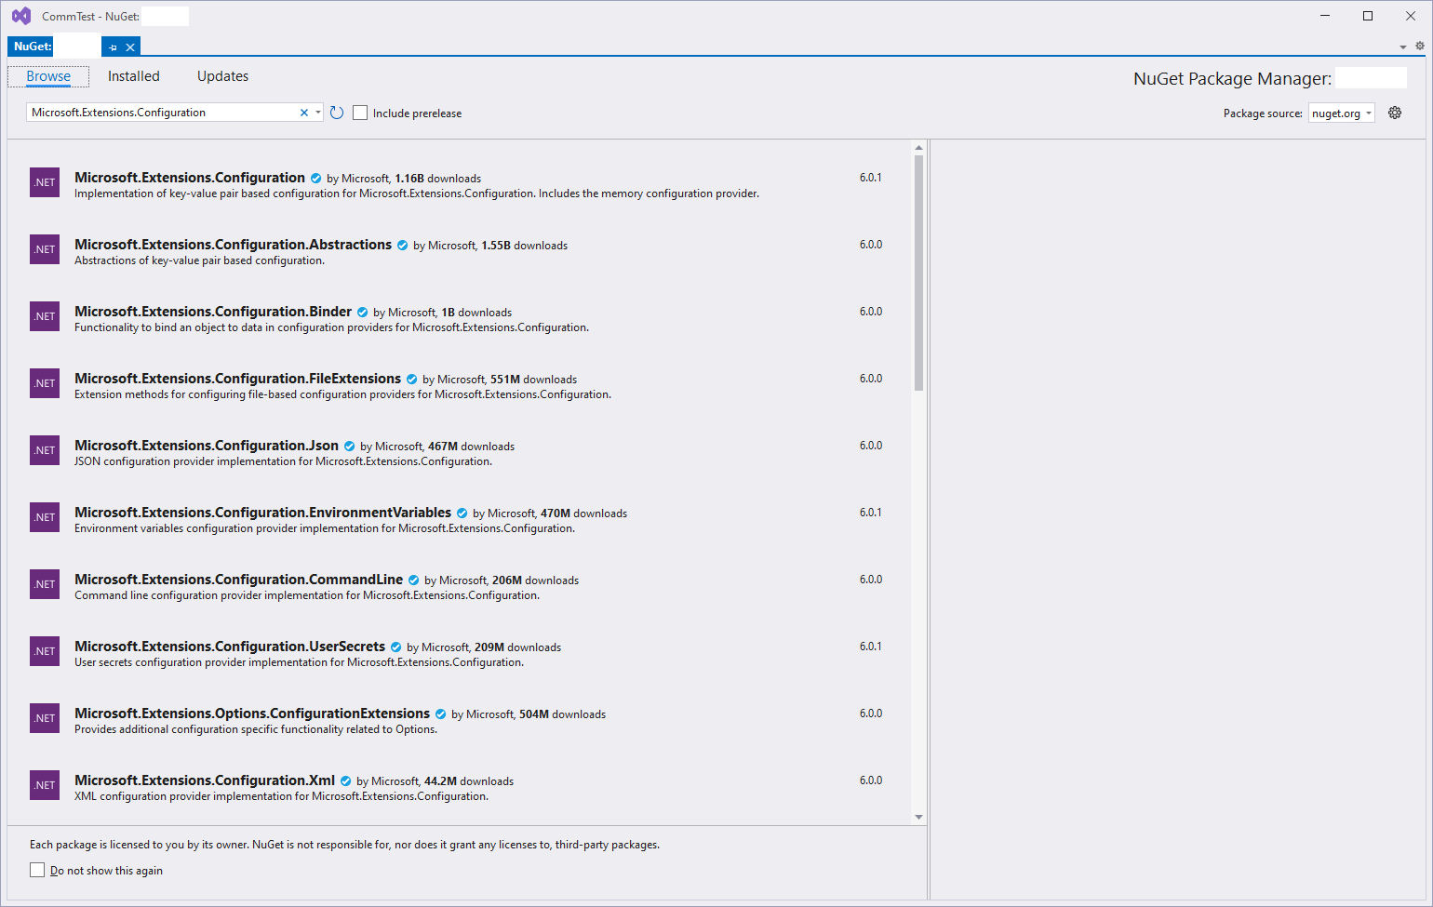
Task: Click .NET icon of Configuration.Binder package
Action: pyautogui.click(x=45, y=316)
